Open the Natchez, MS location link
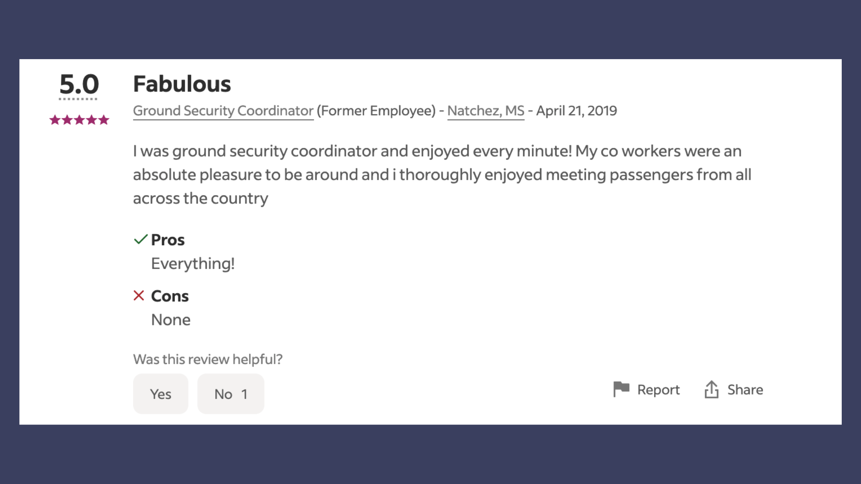 [x=486, y=111]
